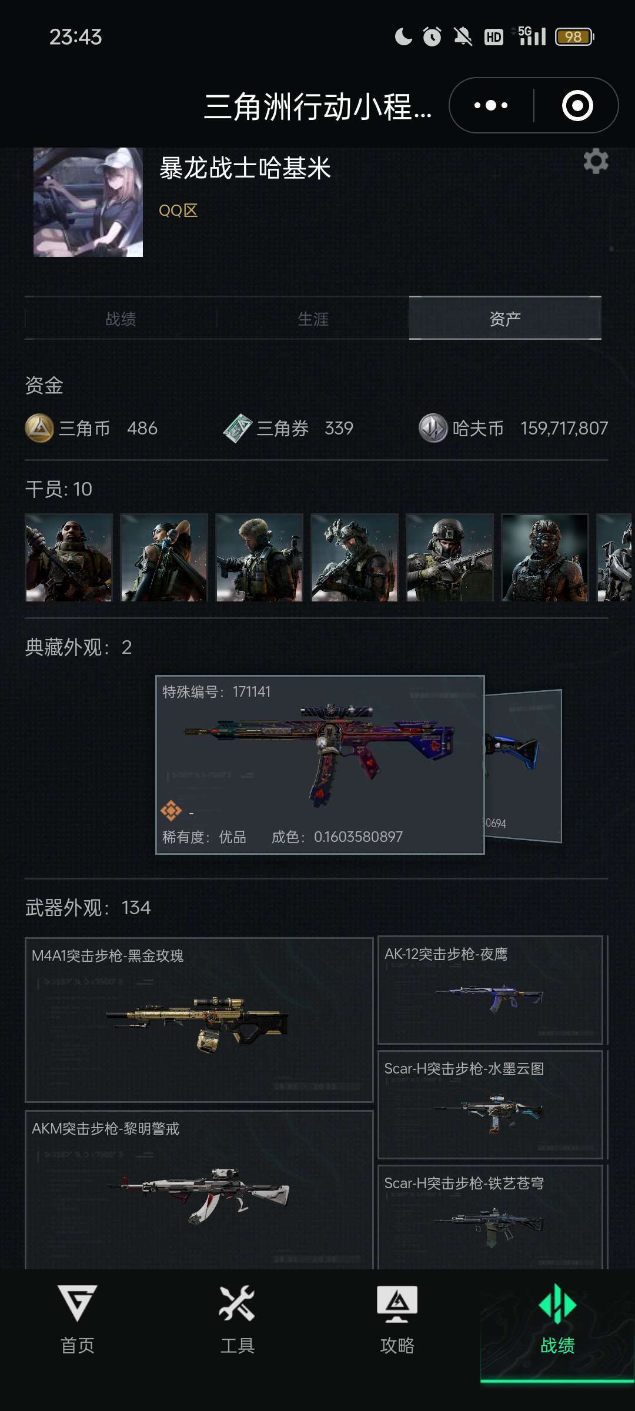This screenshot has width=635, height=1411.
Task: Switch to the 战绩 tab
Action: point(121,319)
